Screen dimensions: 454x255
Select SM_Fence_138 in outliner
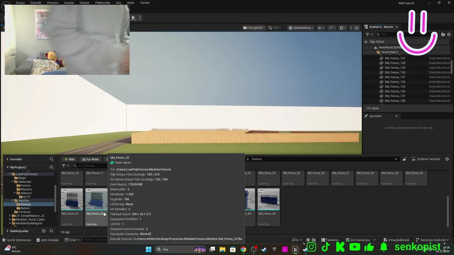coord(395,101)
